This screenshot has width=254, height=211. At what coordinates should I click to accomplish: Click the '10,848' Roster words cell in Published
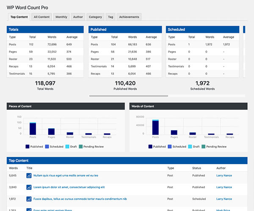pyautogui.click(x=133, y=59)
